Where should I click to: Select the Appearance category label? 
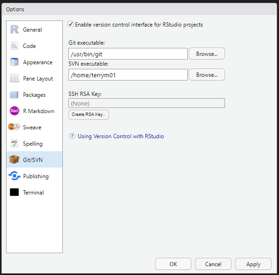[38, 62]
